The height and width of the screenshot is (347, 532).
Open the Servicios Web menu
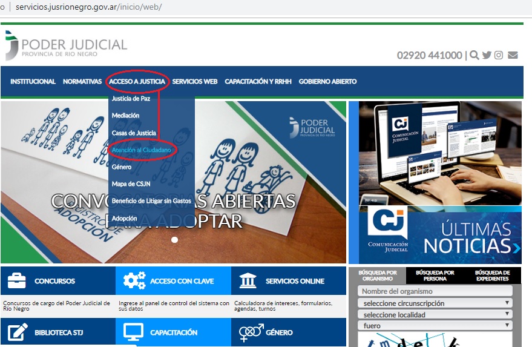click(195, 82)
